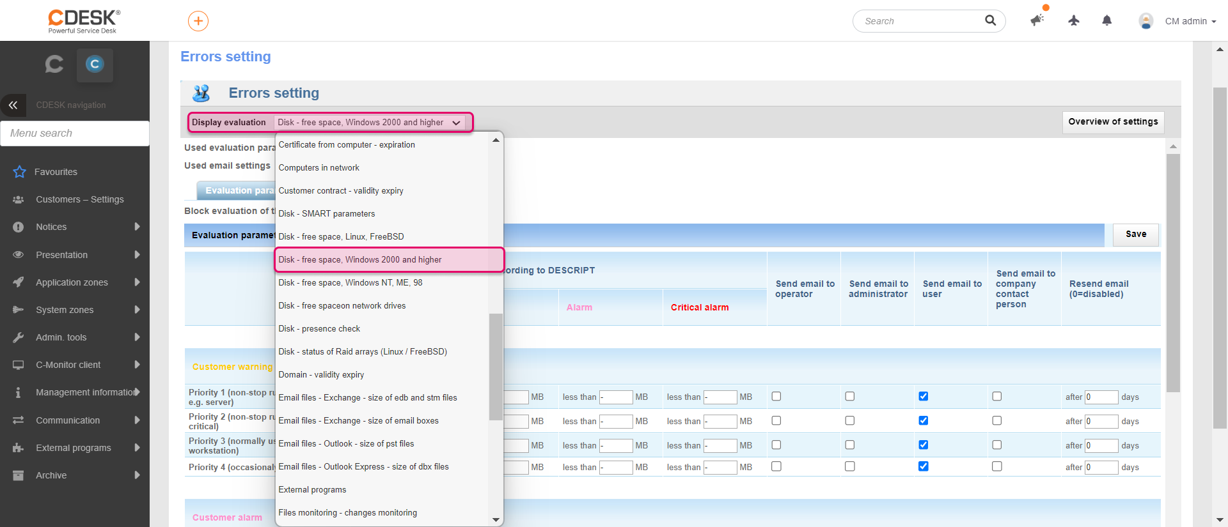Toggle Priority 1 send email to operator
Screen dimensions: 1228x527
coord(776,396)
